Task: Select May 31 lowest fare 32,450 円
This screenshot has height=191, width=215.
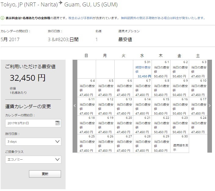Action: [x=142, y=69]
